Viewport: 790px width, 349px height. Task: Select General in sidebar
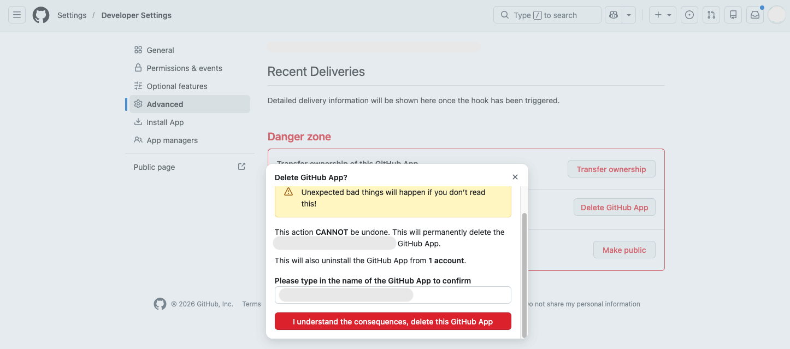point(190,50)
